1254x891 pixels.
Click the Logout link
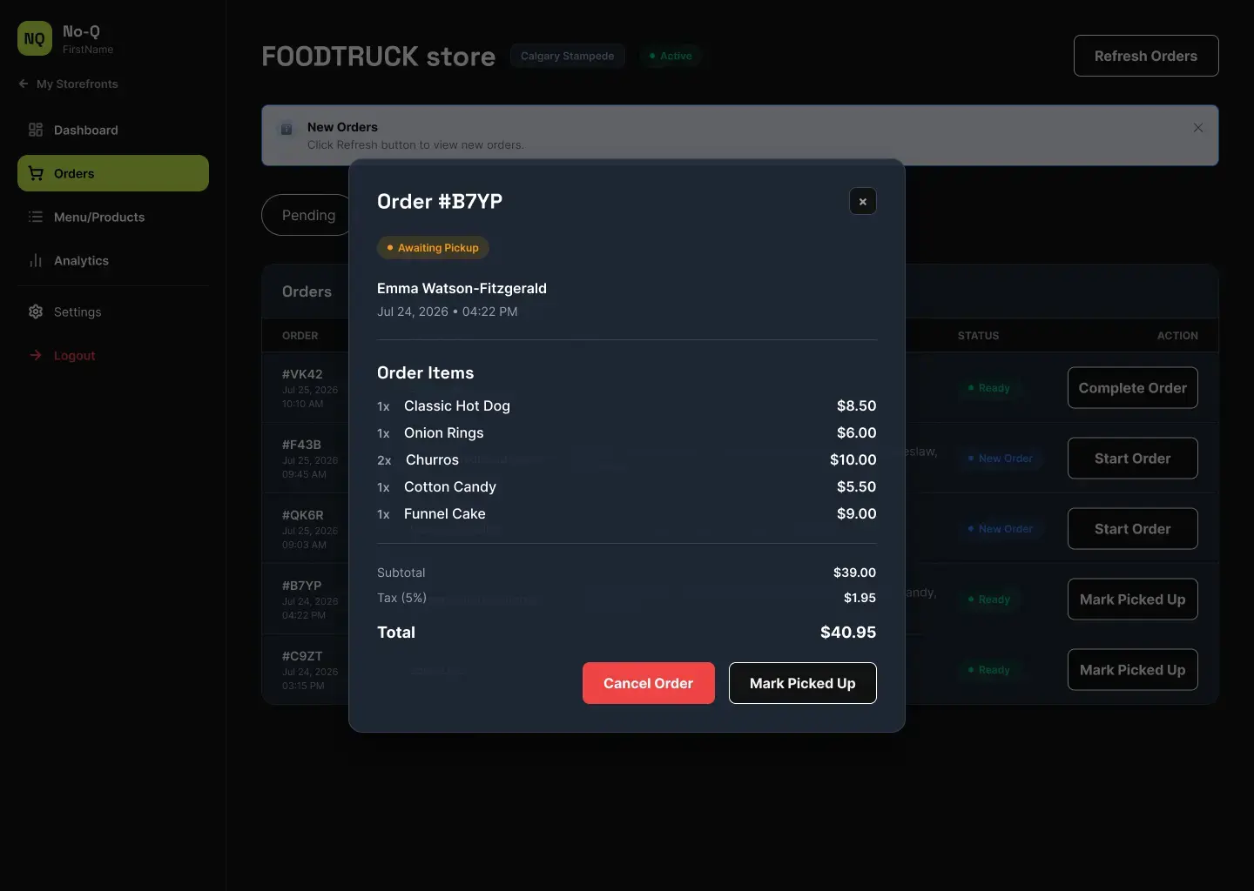pos(113,355)
